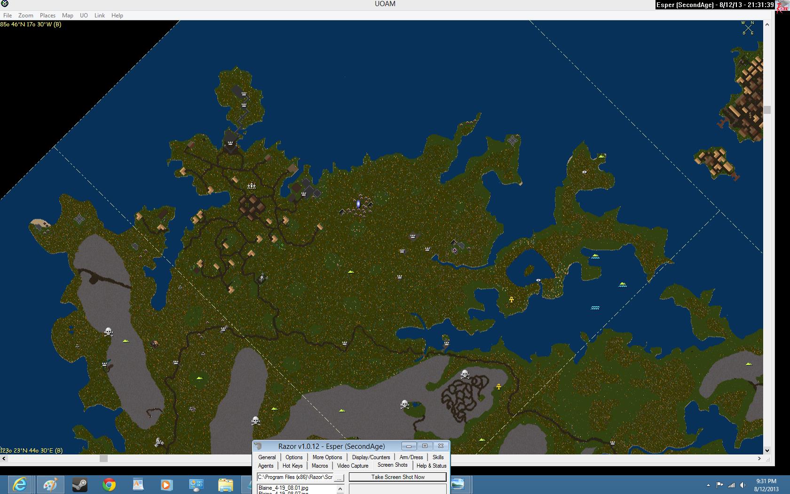
Task: Switch to Razor's Hot Keys tab
Action: click(292, 466)
